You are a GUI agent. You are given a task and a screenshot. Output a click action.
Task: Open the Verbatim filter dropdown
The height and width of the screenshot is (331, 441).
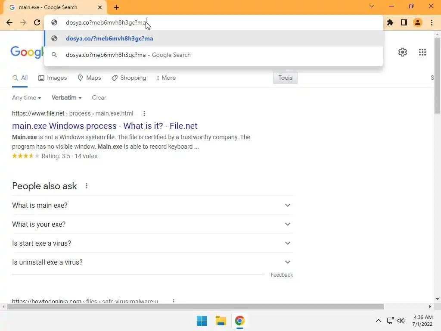[67, 98]
